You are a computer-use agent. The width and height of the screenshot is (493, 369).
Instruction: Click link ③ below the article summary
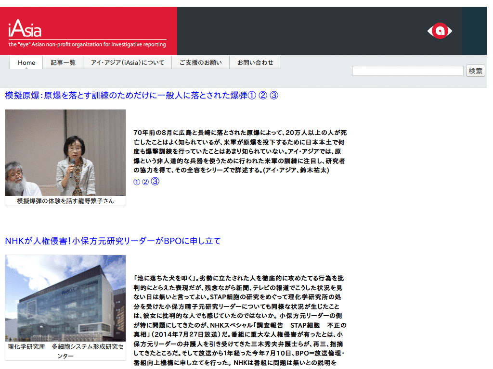click(x=155, y=181)
